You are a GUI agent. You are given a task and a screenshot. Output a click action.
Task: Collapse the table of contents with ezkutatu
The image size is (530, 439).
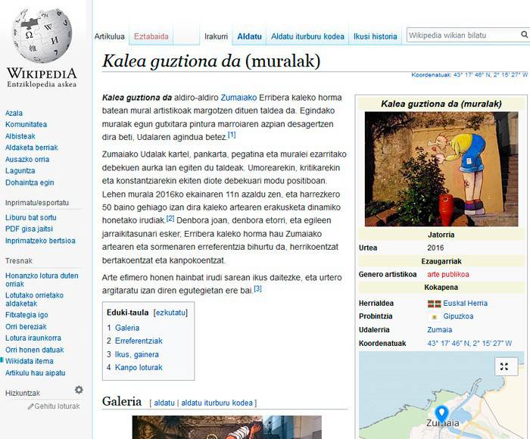point(170,313)
